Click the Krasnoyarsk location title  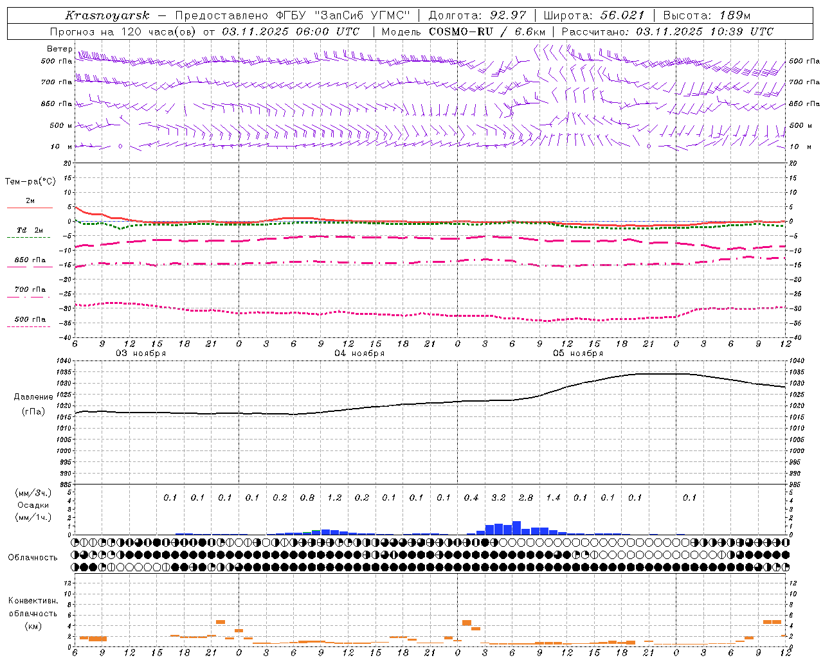pos(107,15)
